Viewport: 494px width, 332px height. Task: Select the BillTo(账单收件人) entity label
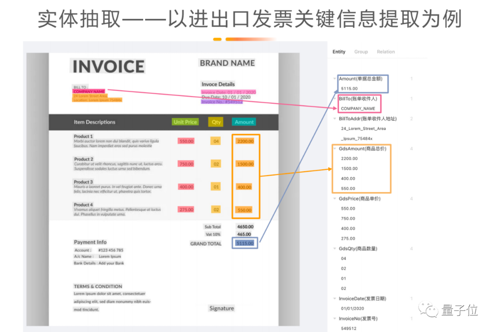click(x=358, y=99)
